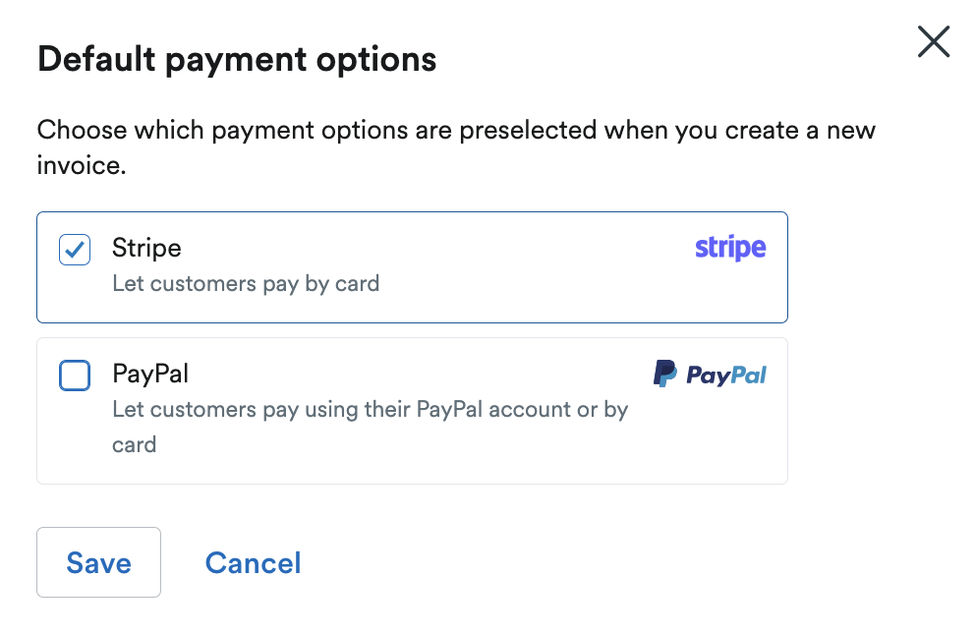975x635 pixels.
Task: Dismiss the dialog with the X icon
Action: (x=932, y=41)
